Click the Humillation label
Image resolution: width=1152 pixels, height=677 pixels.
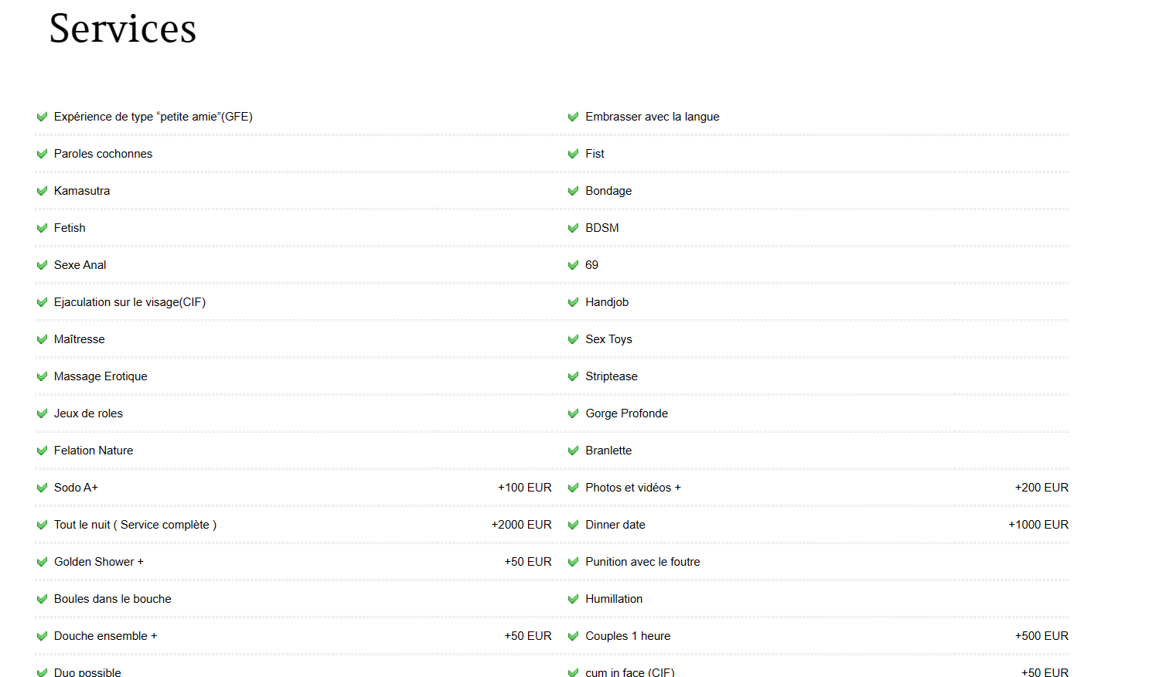click(614, 599)
